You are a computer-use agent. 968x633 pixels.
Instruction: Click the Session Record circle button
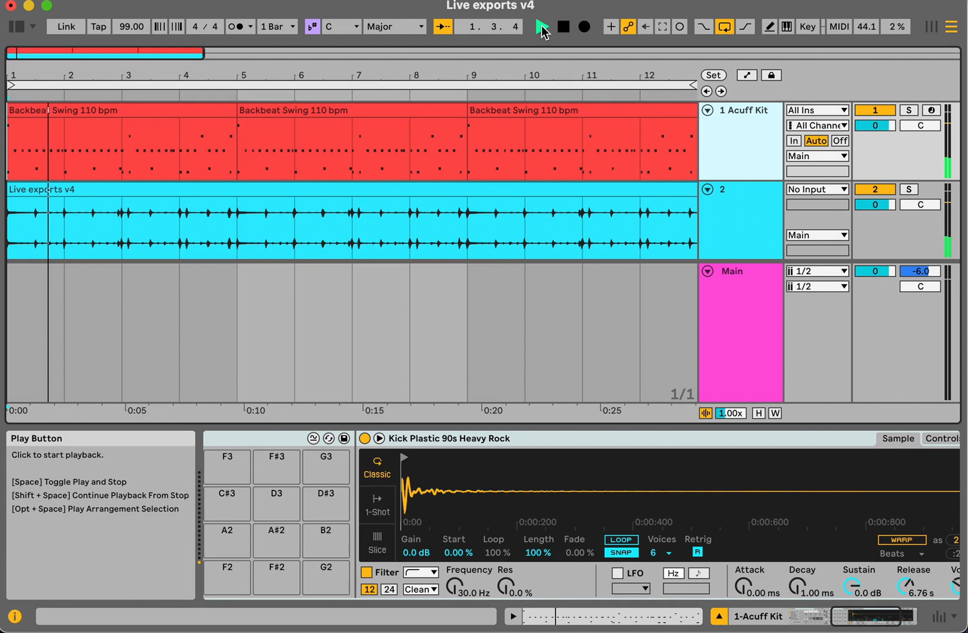pos(680,27)
